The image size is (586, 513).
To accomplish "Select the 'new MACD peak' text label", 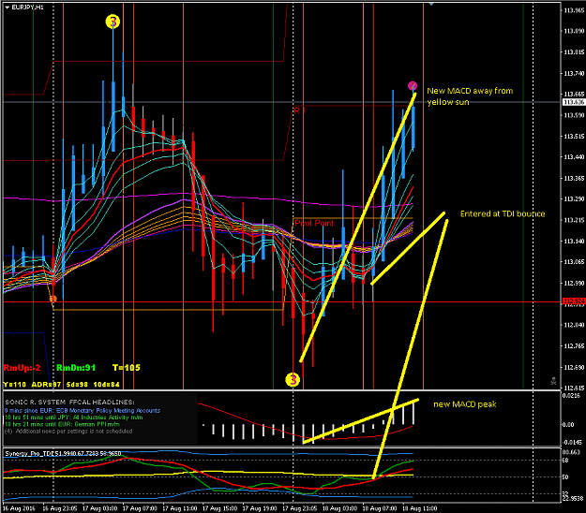I will coord(465,404).
